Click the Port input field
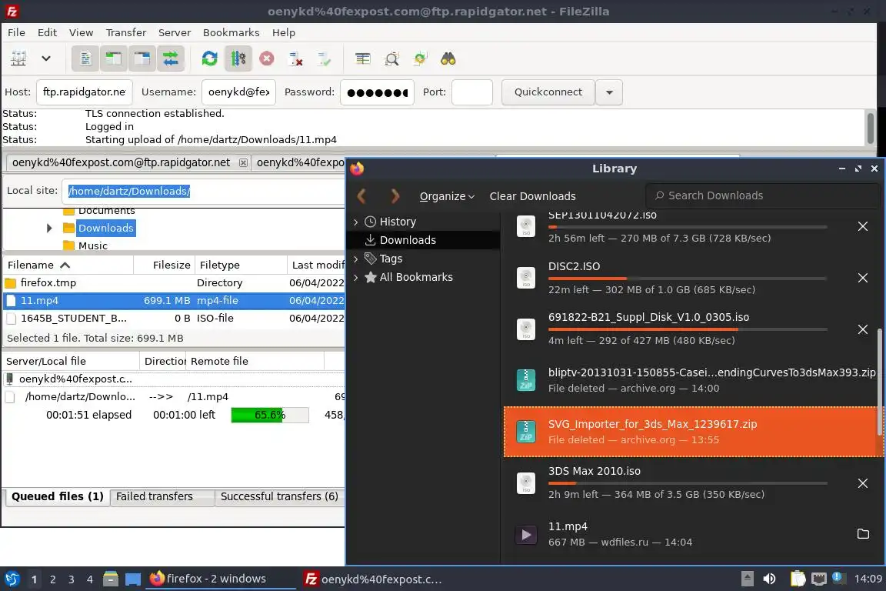 coord(471,92)
